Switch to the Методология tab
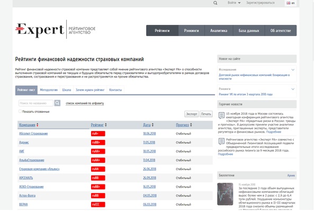This screenshot has width=314, height=211. (49, 90)
